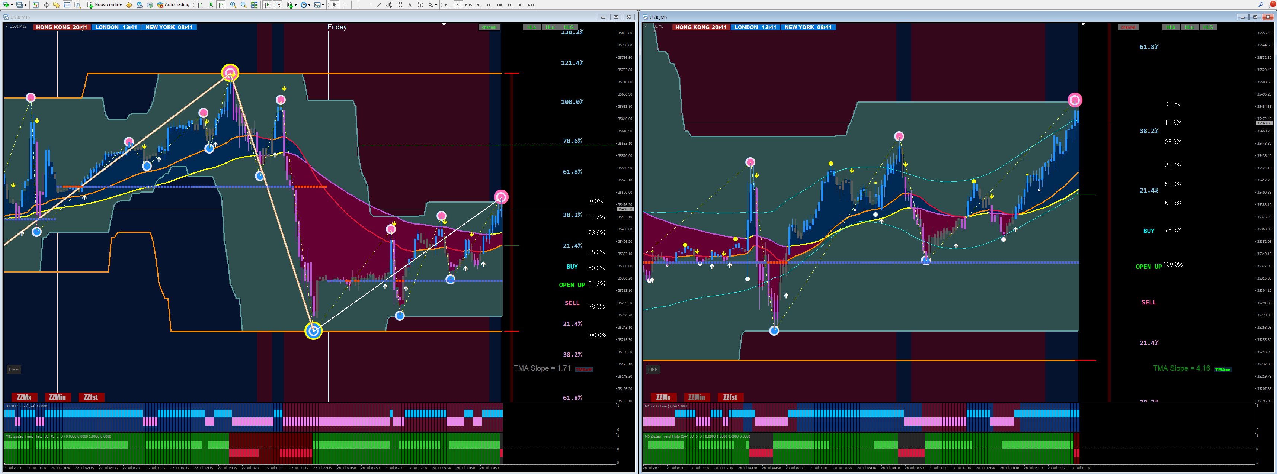
Task: Toggle the AutoTrading button
Action: point(173,4)
